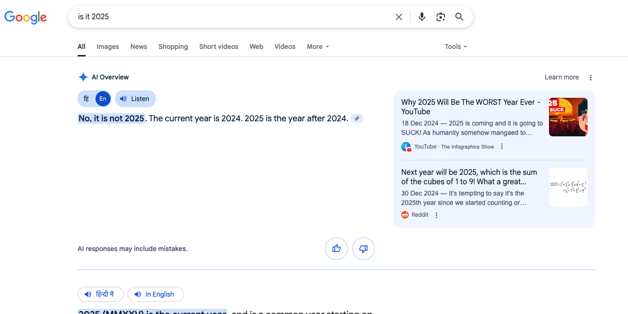
Task: Open three-dot menu beside The Infographics Show
Action: [502, 147]
